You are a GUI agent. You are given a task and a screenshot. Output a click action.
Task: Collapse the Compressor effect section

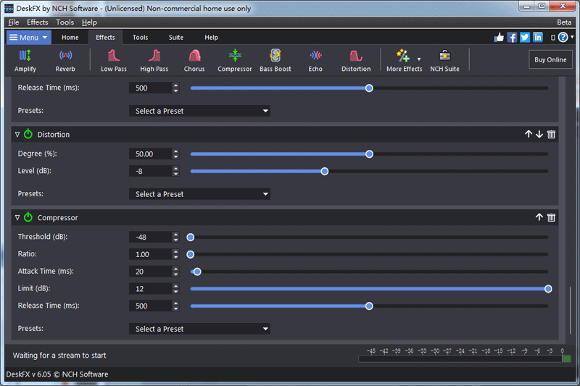tap(17, 217)
